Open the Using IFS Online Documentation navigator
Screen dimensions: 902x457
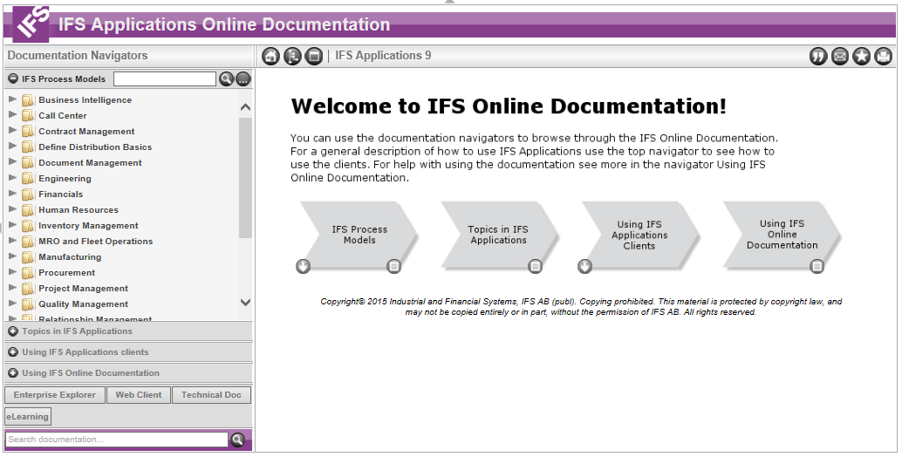coord(90,373)
